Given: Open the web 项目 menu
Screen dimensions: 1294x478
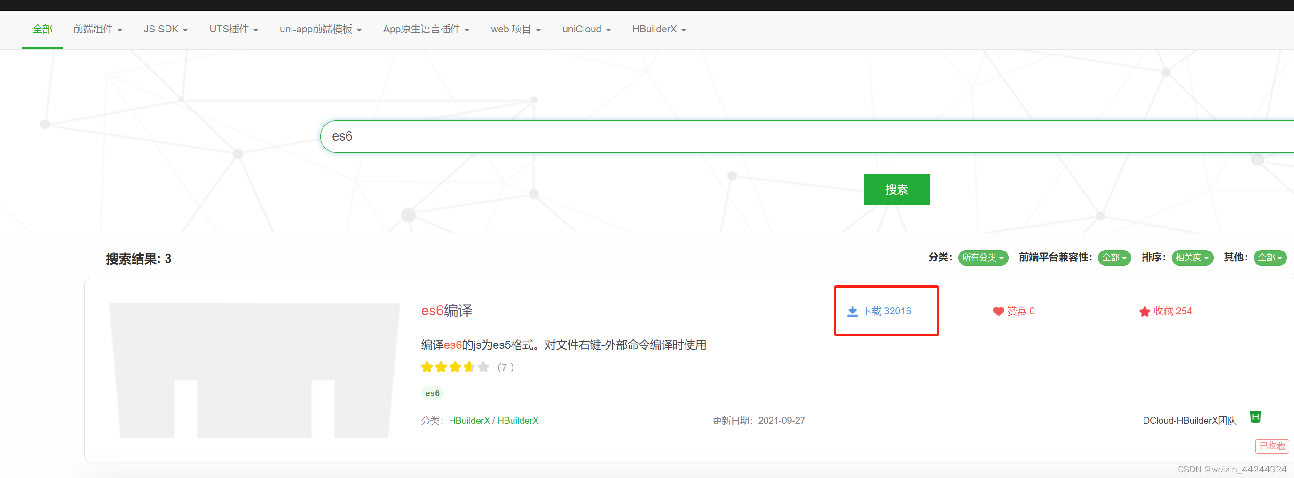Looking at the screenshot, I should click(516, 29).
